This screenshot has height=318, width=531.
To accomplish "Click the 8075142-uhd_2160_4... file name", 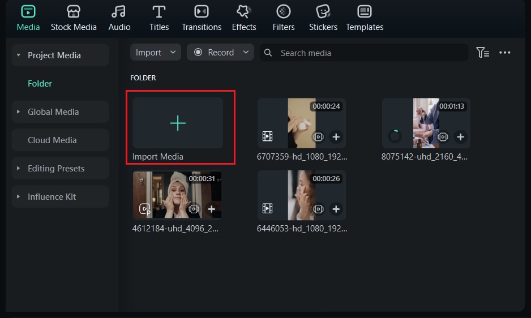I will (x=425, y=157).
